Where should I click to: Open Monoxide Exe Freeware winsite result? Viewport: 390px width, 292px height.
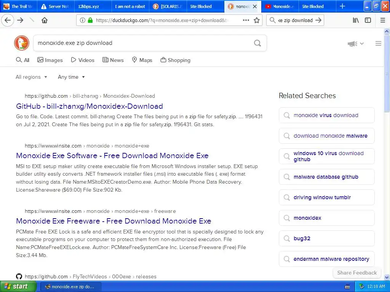[113, 221]
